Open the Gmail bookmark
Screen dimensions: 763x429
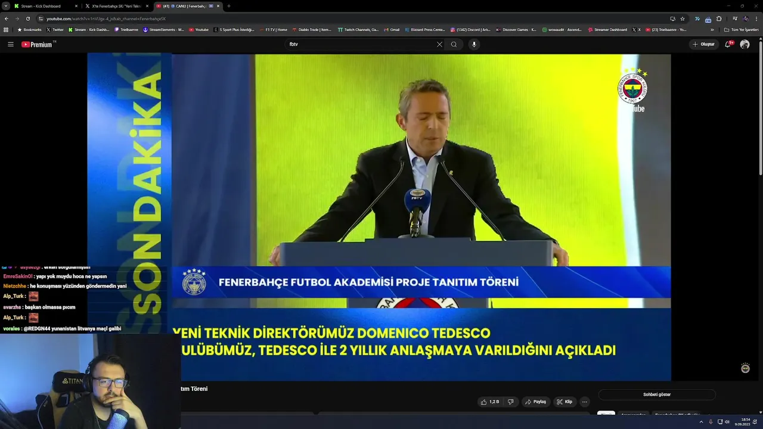click(391, 29)
